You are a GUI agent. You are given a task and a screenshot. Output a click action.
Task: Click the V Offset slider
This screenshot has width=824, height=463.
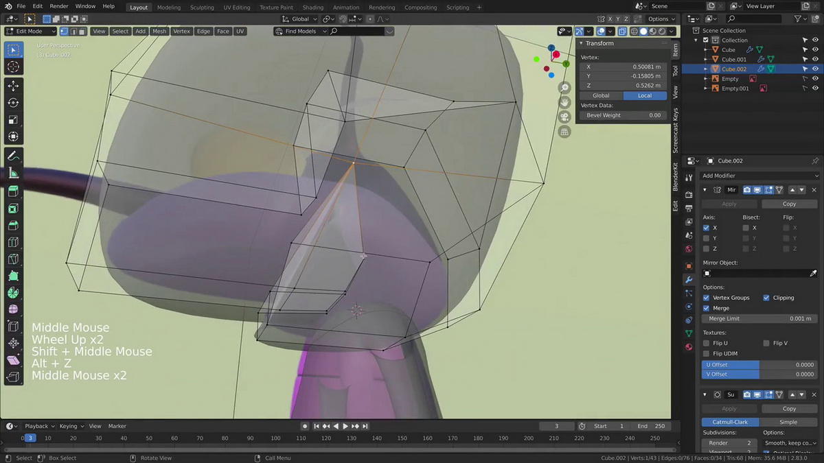pyautogui.click(x=759, y=375)
